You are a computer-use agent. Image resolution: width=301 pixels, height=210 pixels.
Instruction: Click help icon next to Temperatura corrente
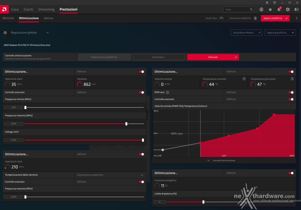click(244, 79)
